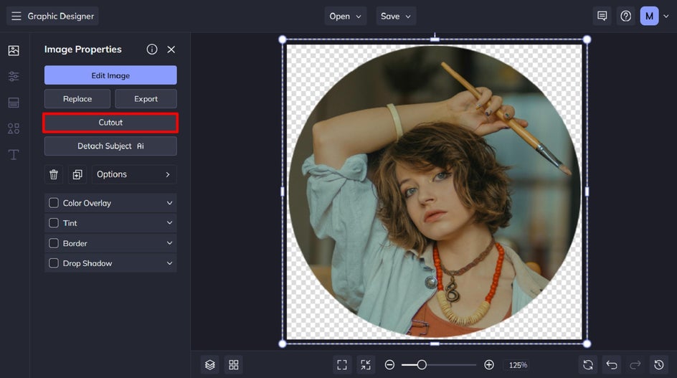Click the zoom in plus icon

tap(489, 365)
